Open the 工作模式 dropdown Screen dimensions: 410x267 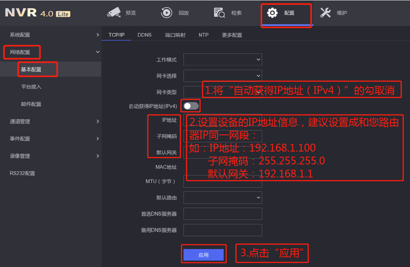click(223, 60)
